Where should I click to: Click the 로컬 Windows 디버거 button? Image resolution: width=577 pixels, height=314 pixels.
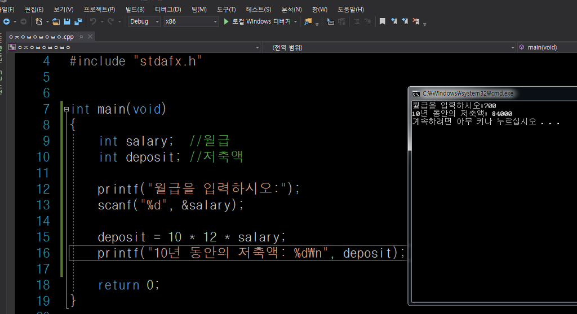261,22
